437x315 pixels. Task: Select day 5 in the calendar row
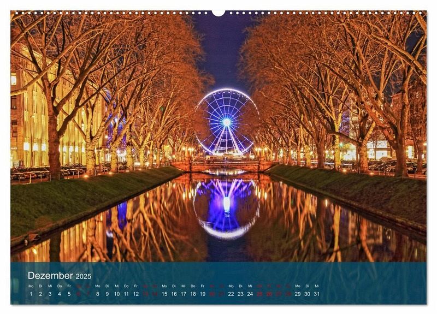click(69, 294)
